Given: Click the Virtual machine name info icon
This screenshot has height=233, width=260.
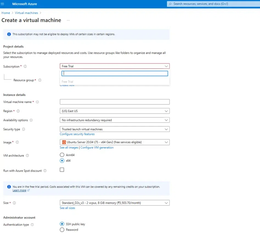Looking at the screenshot, I should (x=37, y=102).
